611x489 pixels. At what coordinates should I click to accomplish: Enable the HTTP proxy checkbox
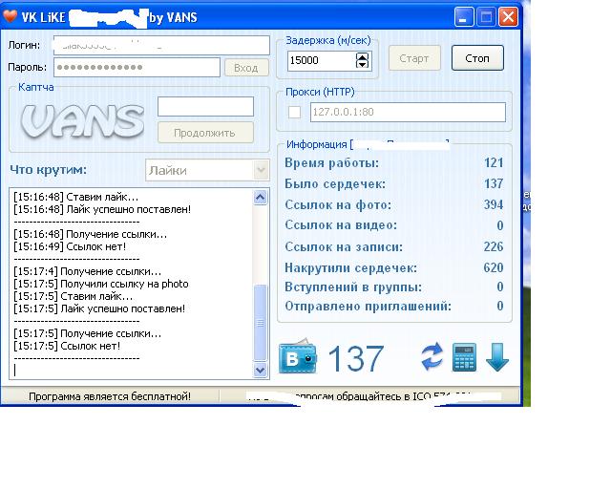click(x=294, y=113)
